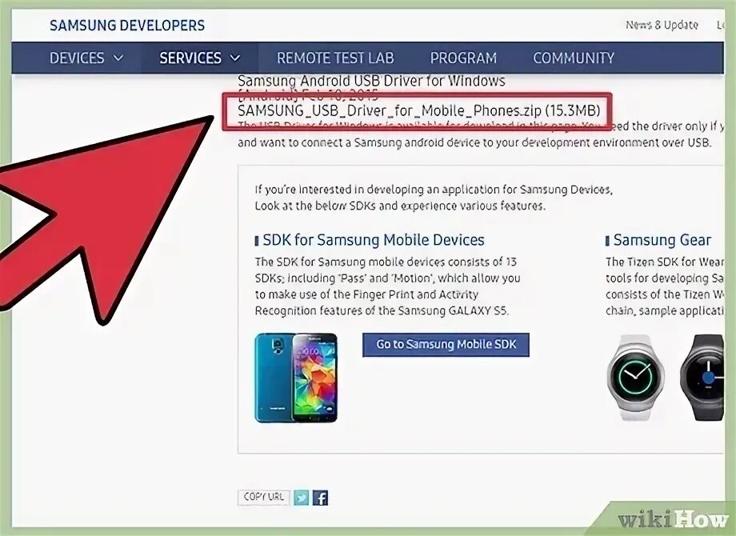Expand the Services menu chevron

[235, 58]
